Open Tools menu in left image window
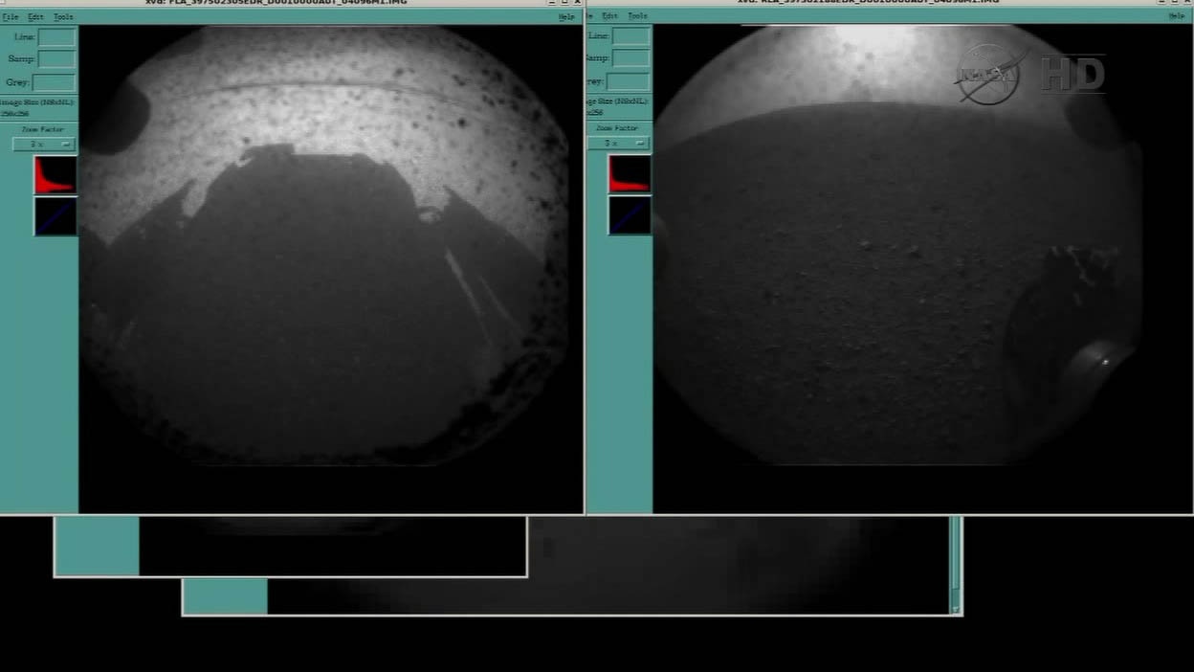This screenshot has height=672, width=1194. (x=63, y=17)
